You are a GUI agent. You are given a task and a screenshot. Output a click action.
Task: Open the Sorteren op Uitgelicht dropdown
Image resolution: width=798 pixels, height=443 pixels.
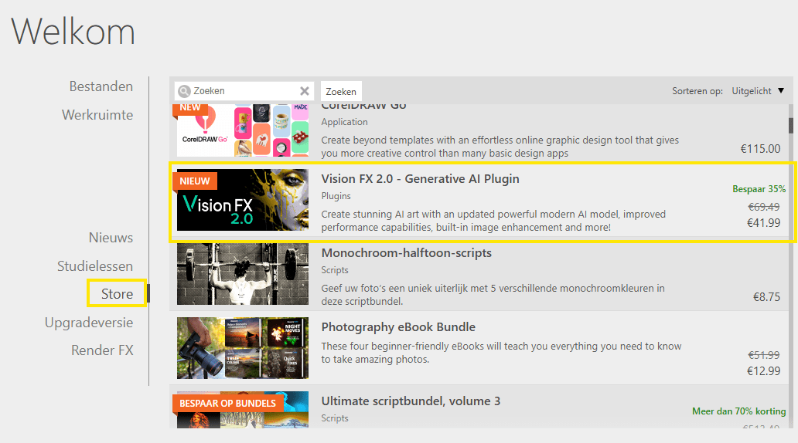pos(758,91)
